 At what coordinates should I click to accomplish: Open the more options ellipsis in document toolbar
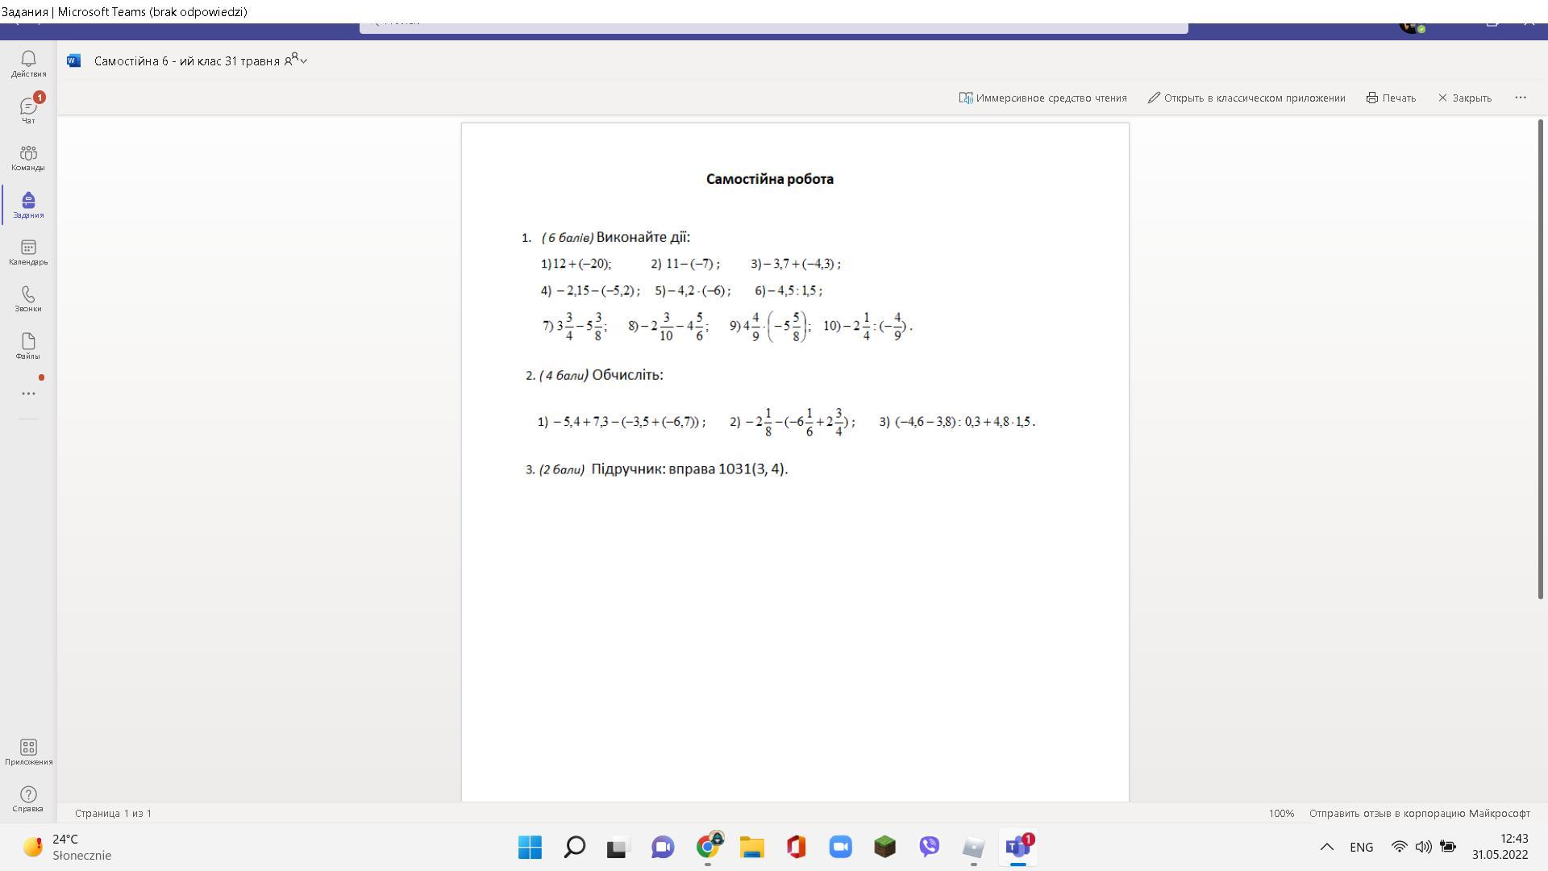1520,98
